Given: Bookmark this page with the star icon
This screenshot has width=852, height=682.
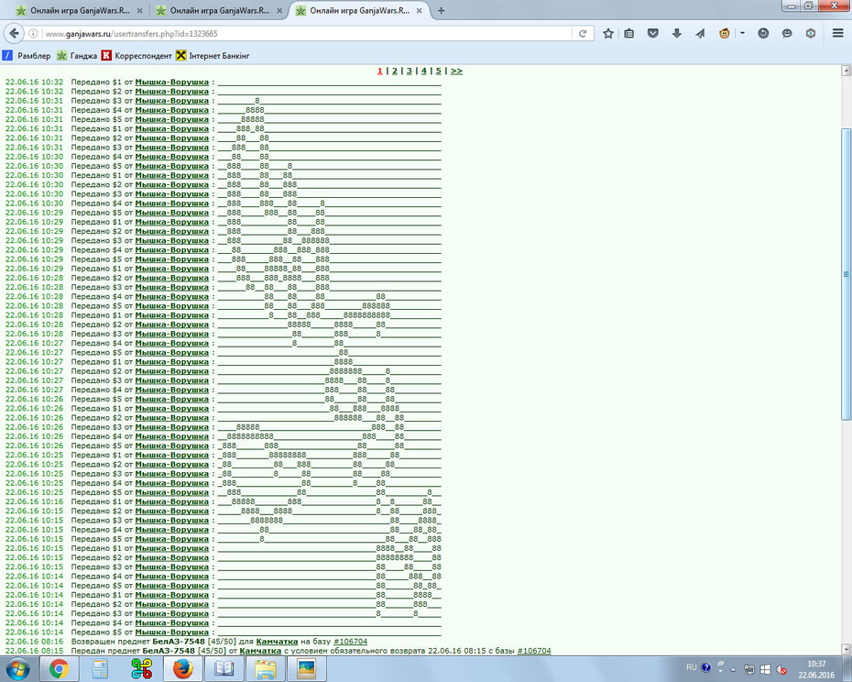Looking at the screenshot, I should [608, 34].
